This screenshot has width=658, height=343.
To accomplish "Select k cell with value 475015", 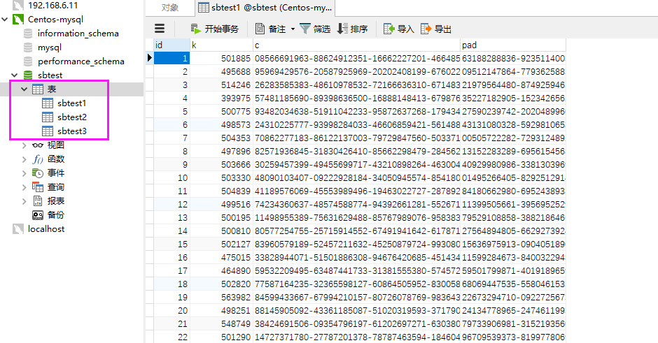I will 221,258.
